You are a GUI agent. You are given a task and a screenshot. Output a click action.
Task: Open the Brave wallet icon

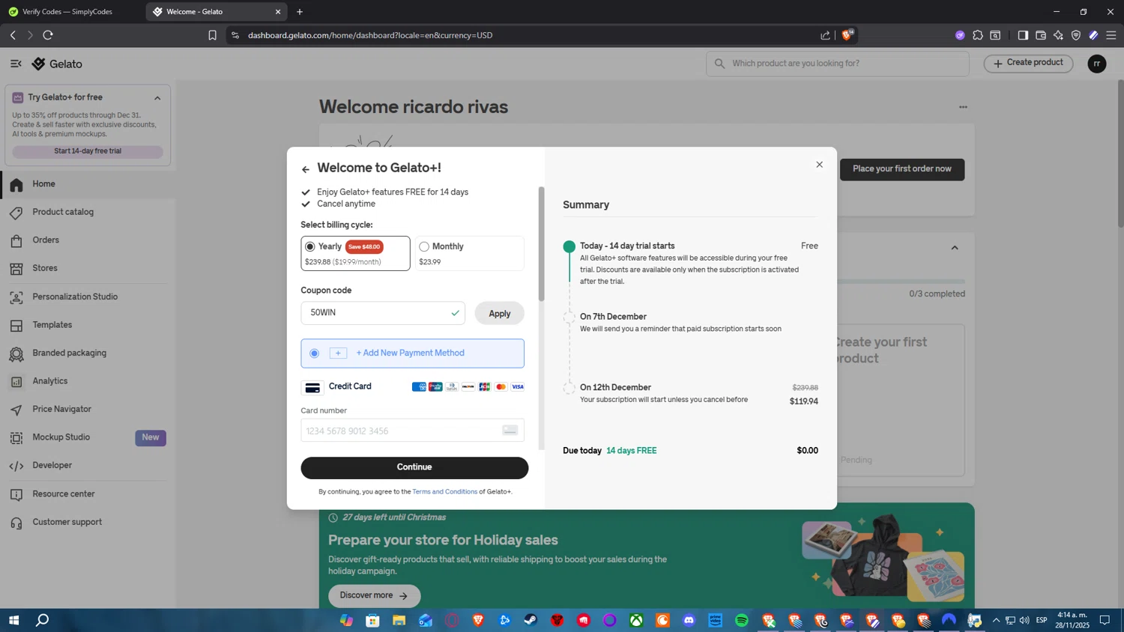1041,35
